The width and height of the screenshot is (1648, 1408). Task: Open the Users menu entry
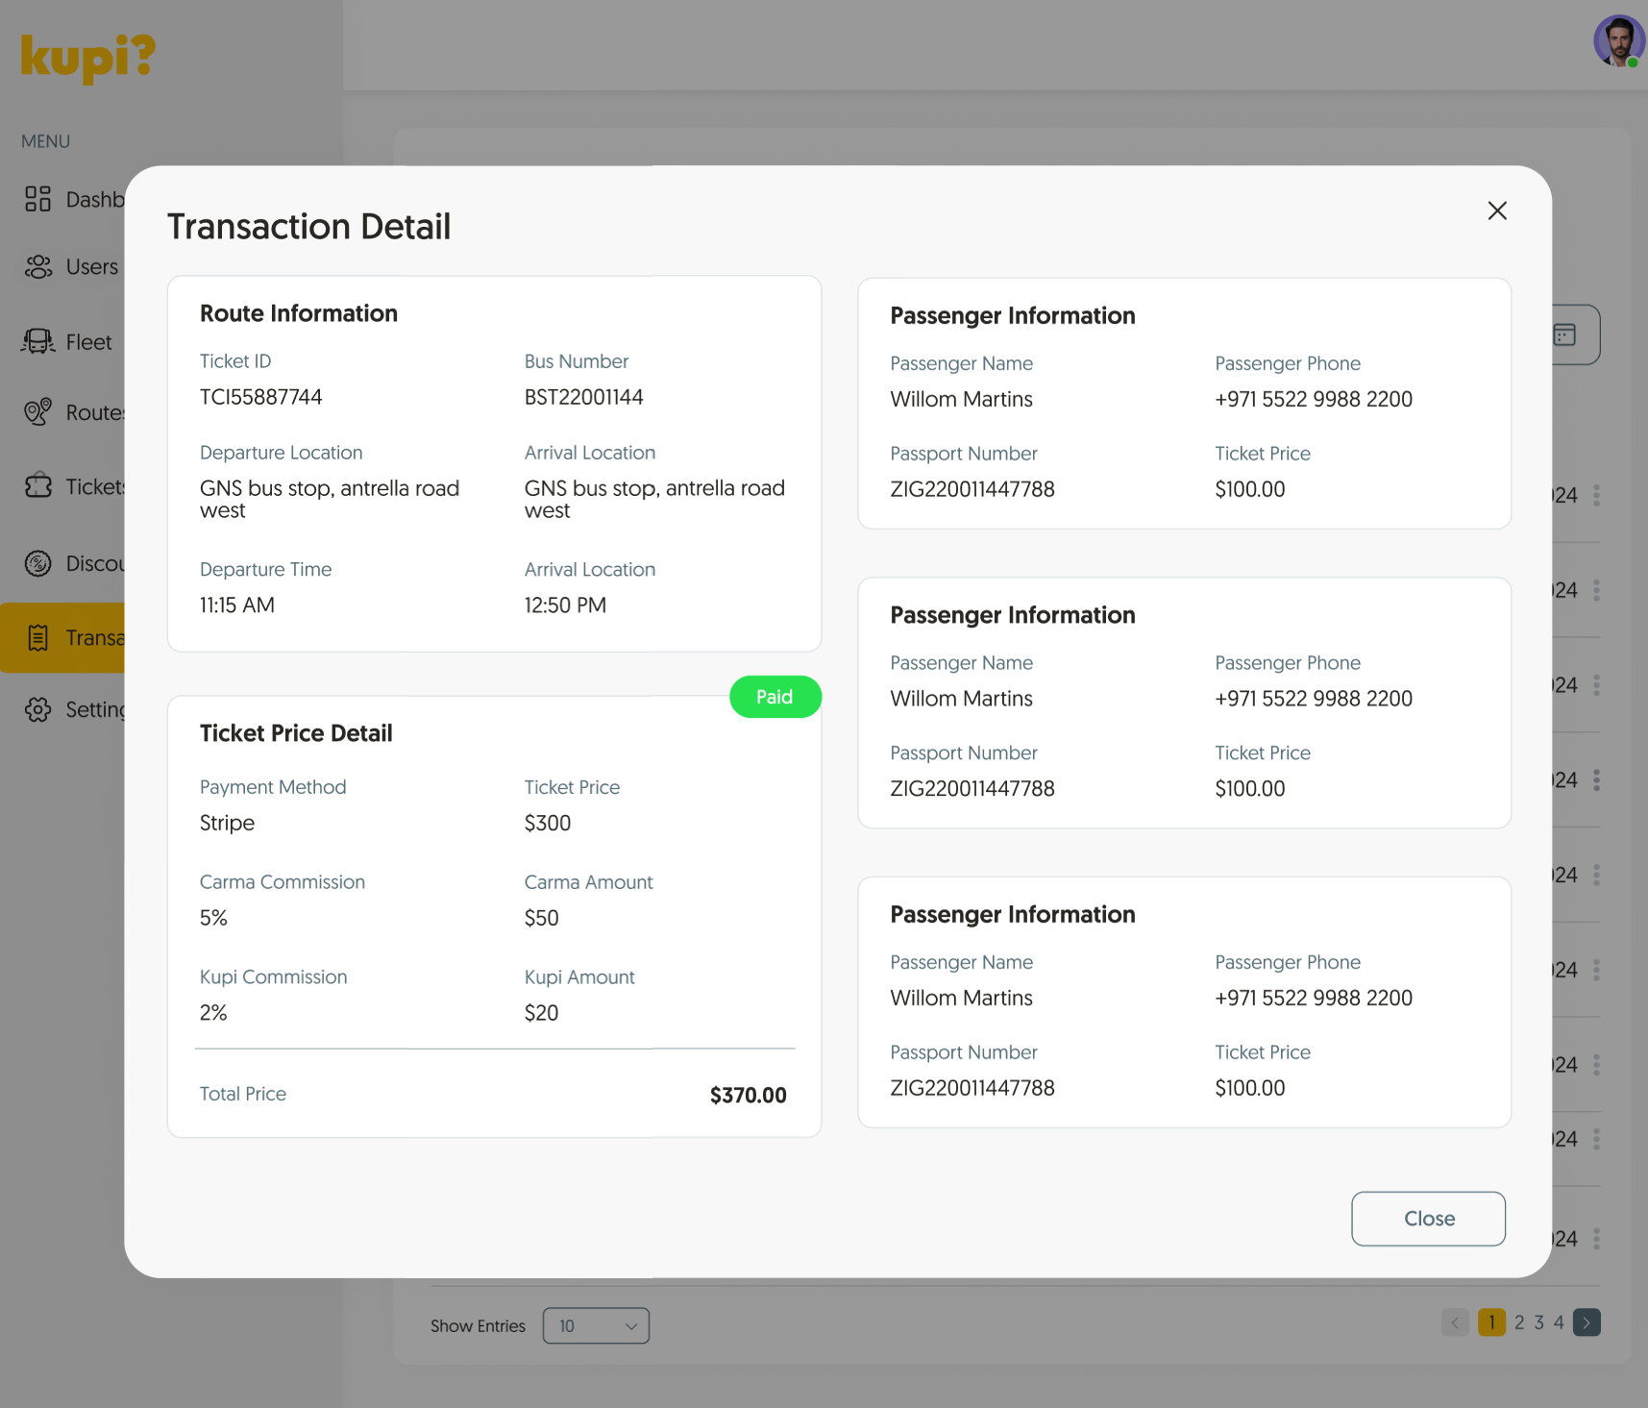click(x=91, y=266)
